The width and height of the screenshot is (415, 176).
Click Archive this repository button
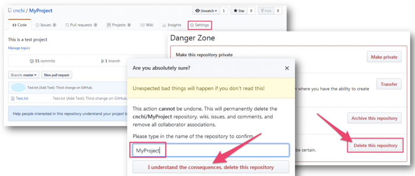pos(374,118)
